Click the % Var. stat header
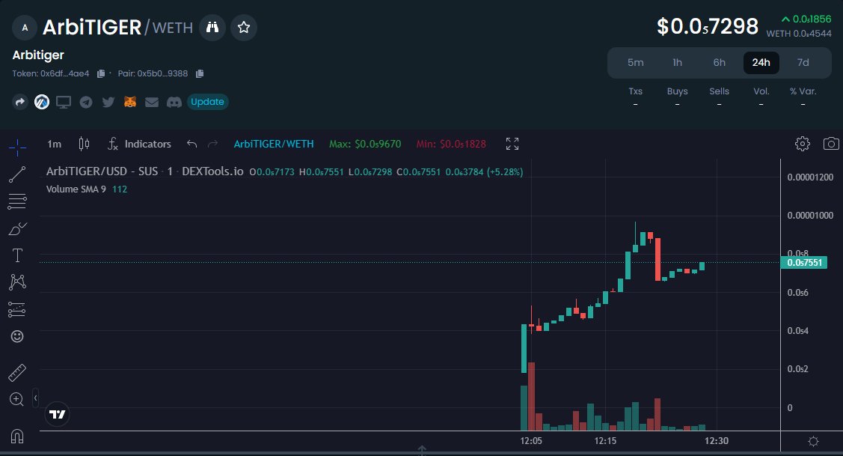 [x=803, y=91]
